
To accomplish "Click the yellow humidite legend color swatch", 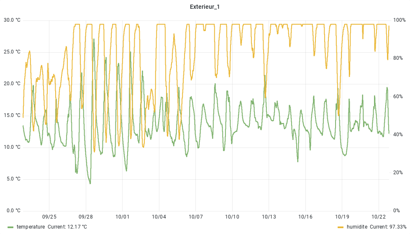I will (340, 227).
